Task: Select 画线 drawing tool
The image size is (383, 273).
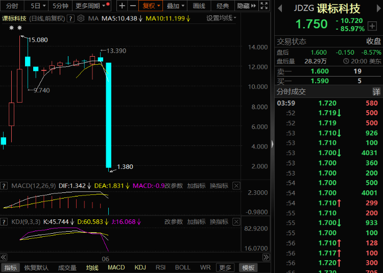Action: [199, 6]
